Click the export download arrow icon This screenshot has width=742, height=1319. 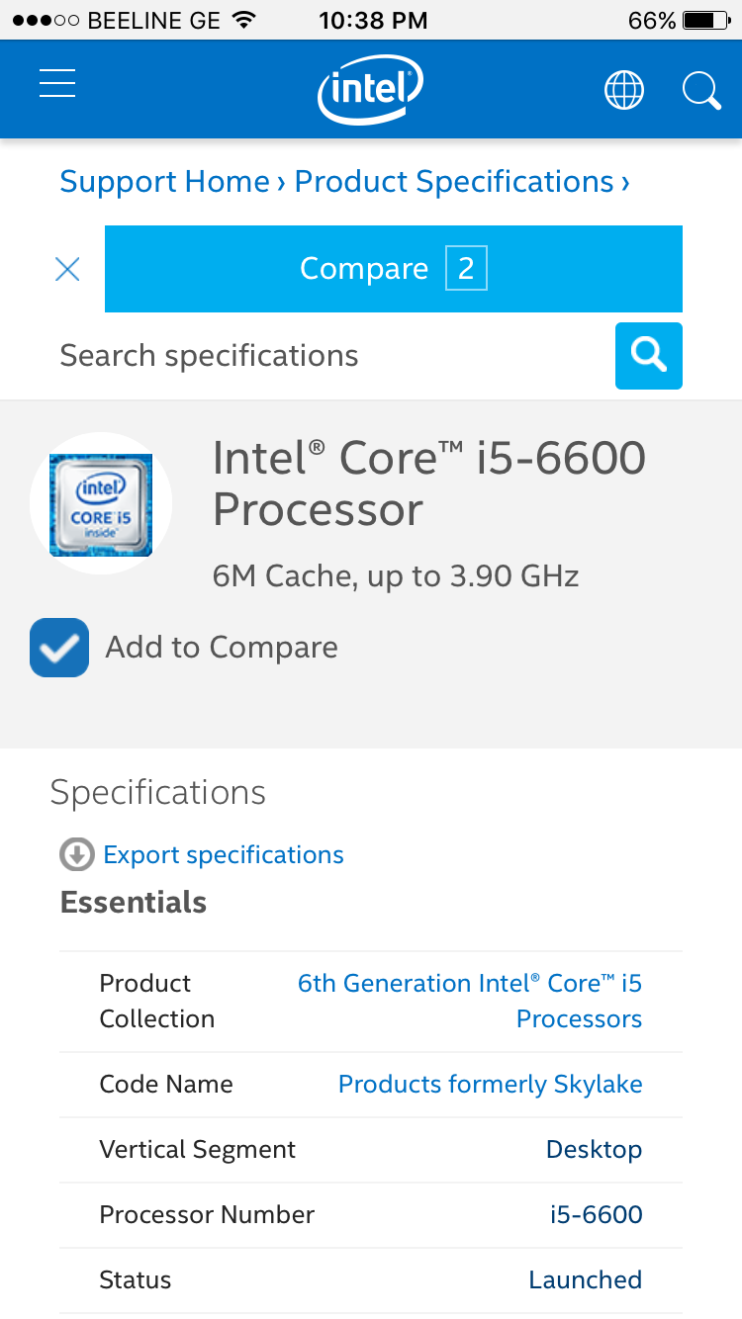[x=77, y=855]
